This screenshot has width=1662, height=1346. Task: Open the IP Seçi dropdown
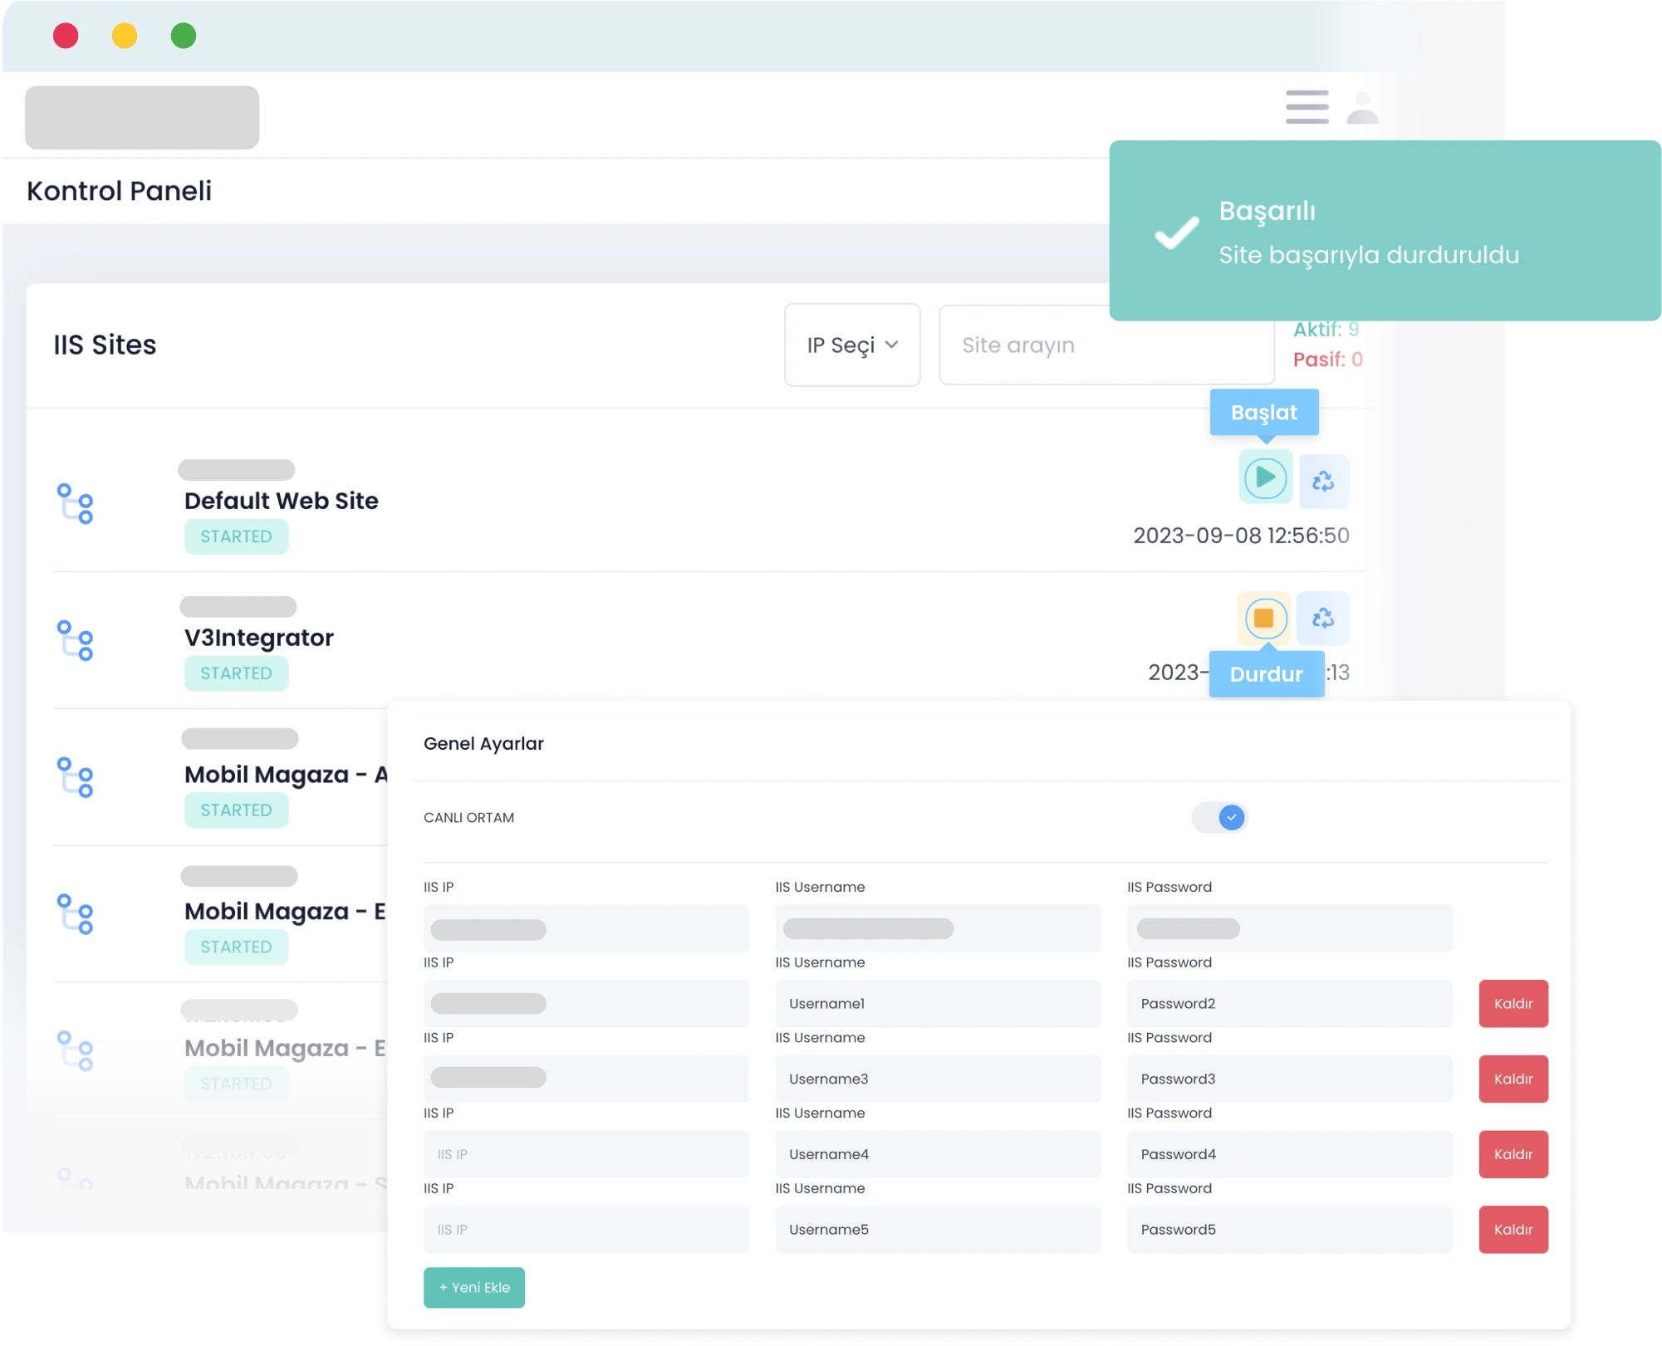(x=852, y=345)
